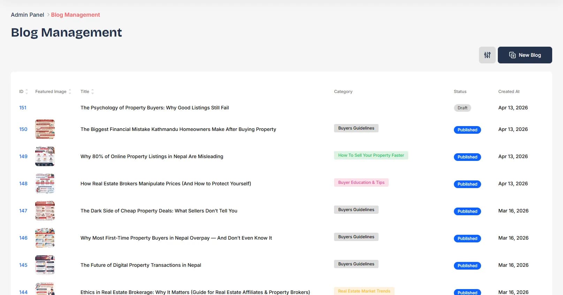The width and height of the screenshot is (563, 295).
Task: Sort by Title column arrows
Action: [92, 92]
